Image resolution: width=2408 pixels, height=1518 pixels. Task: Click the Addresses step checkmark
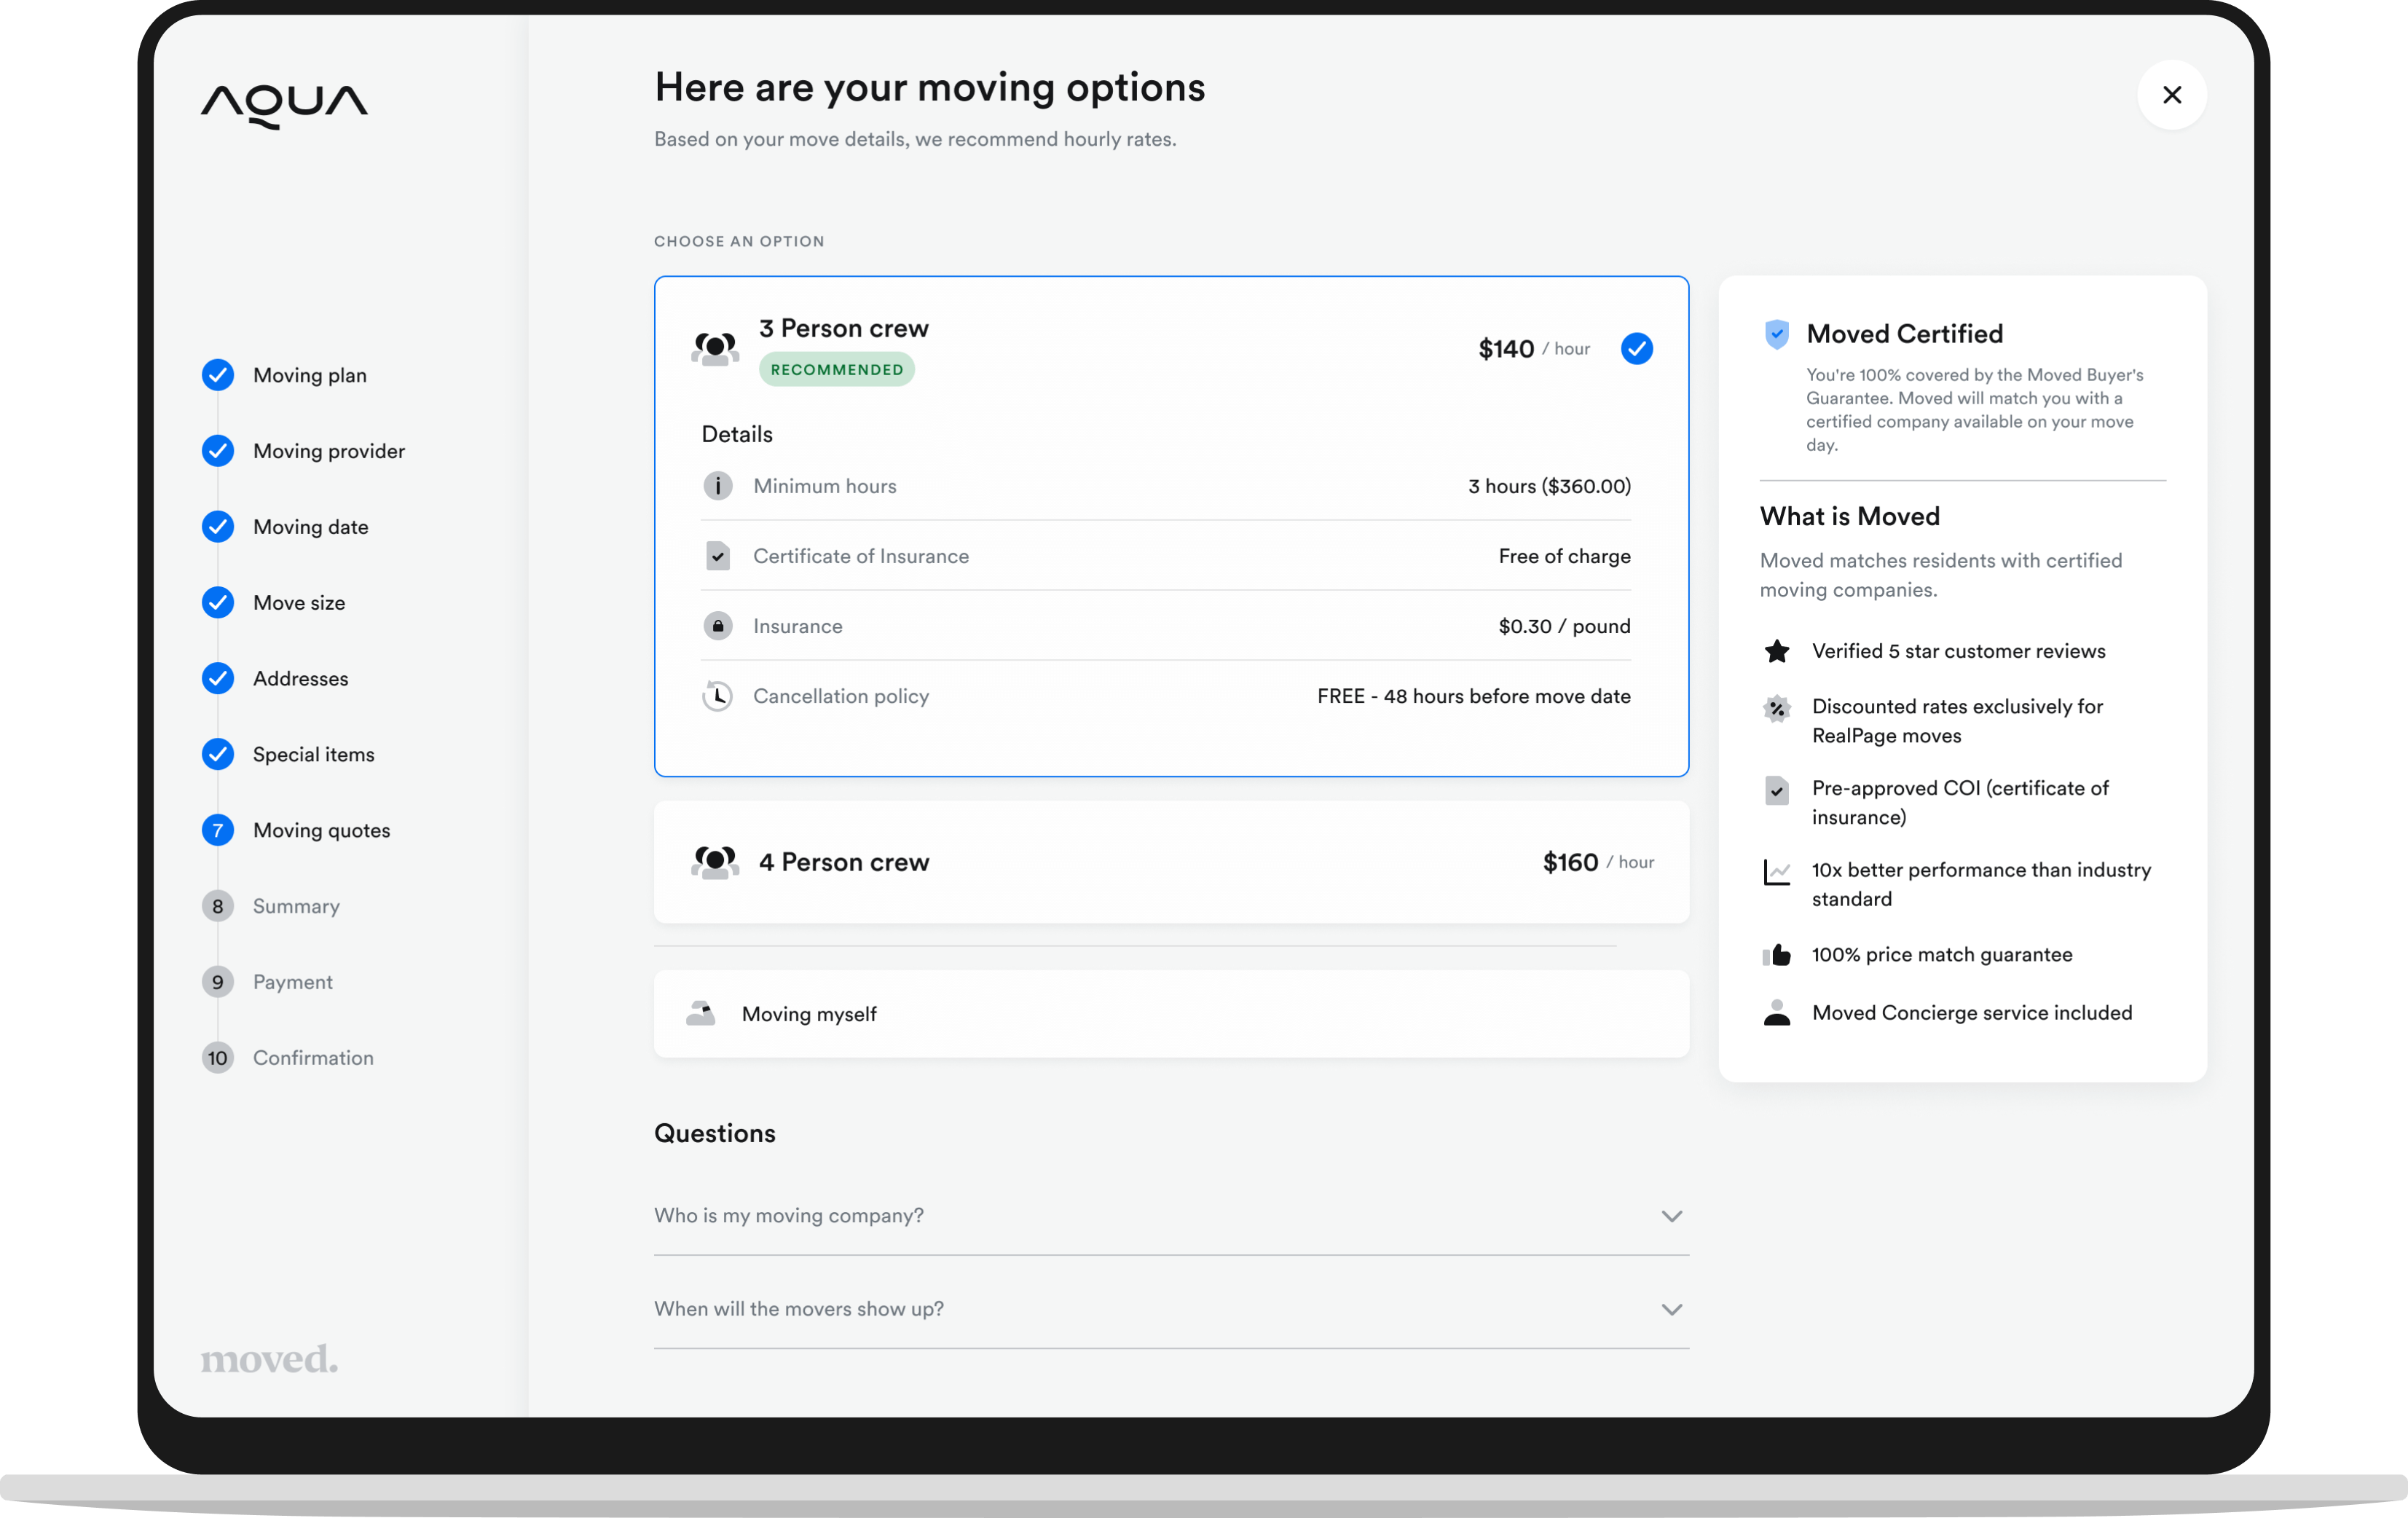(x=217, y=679)
